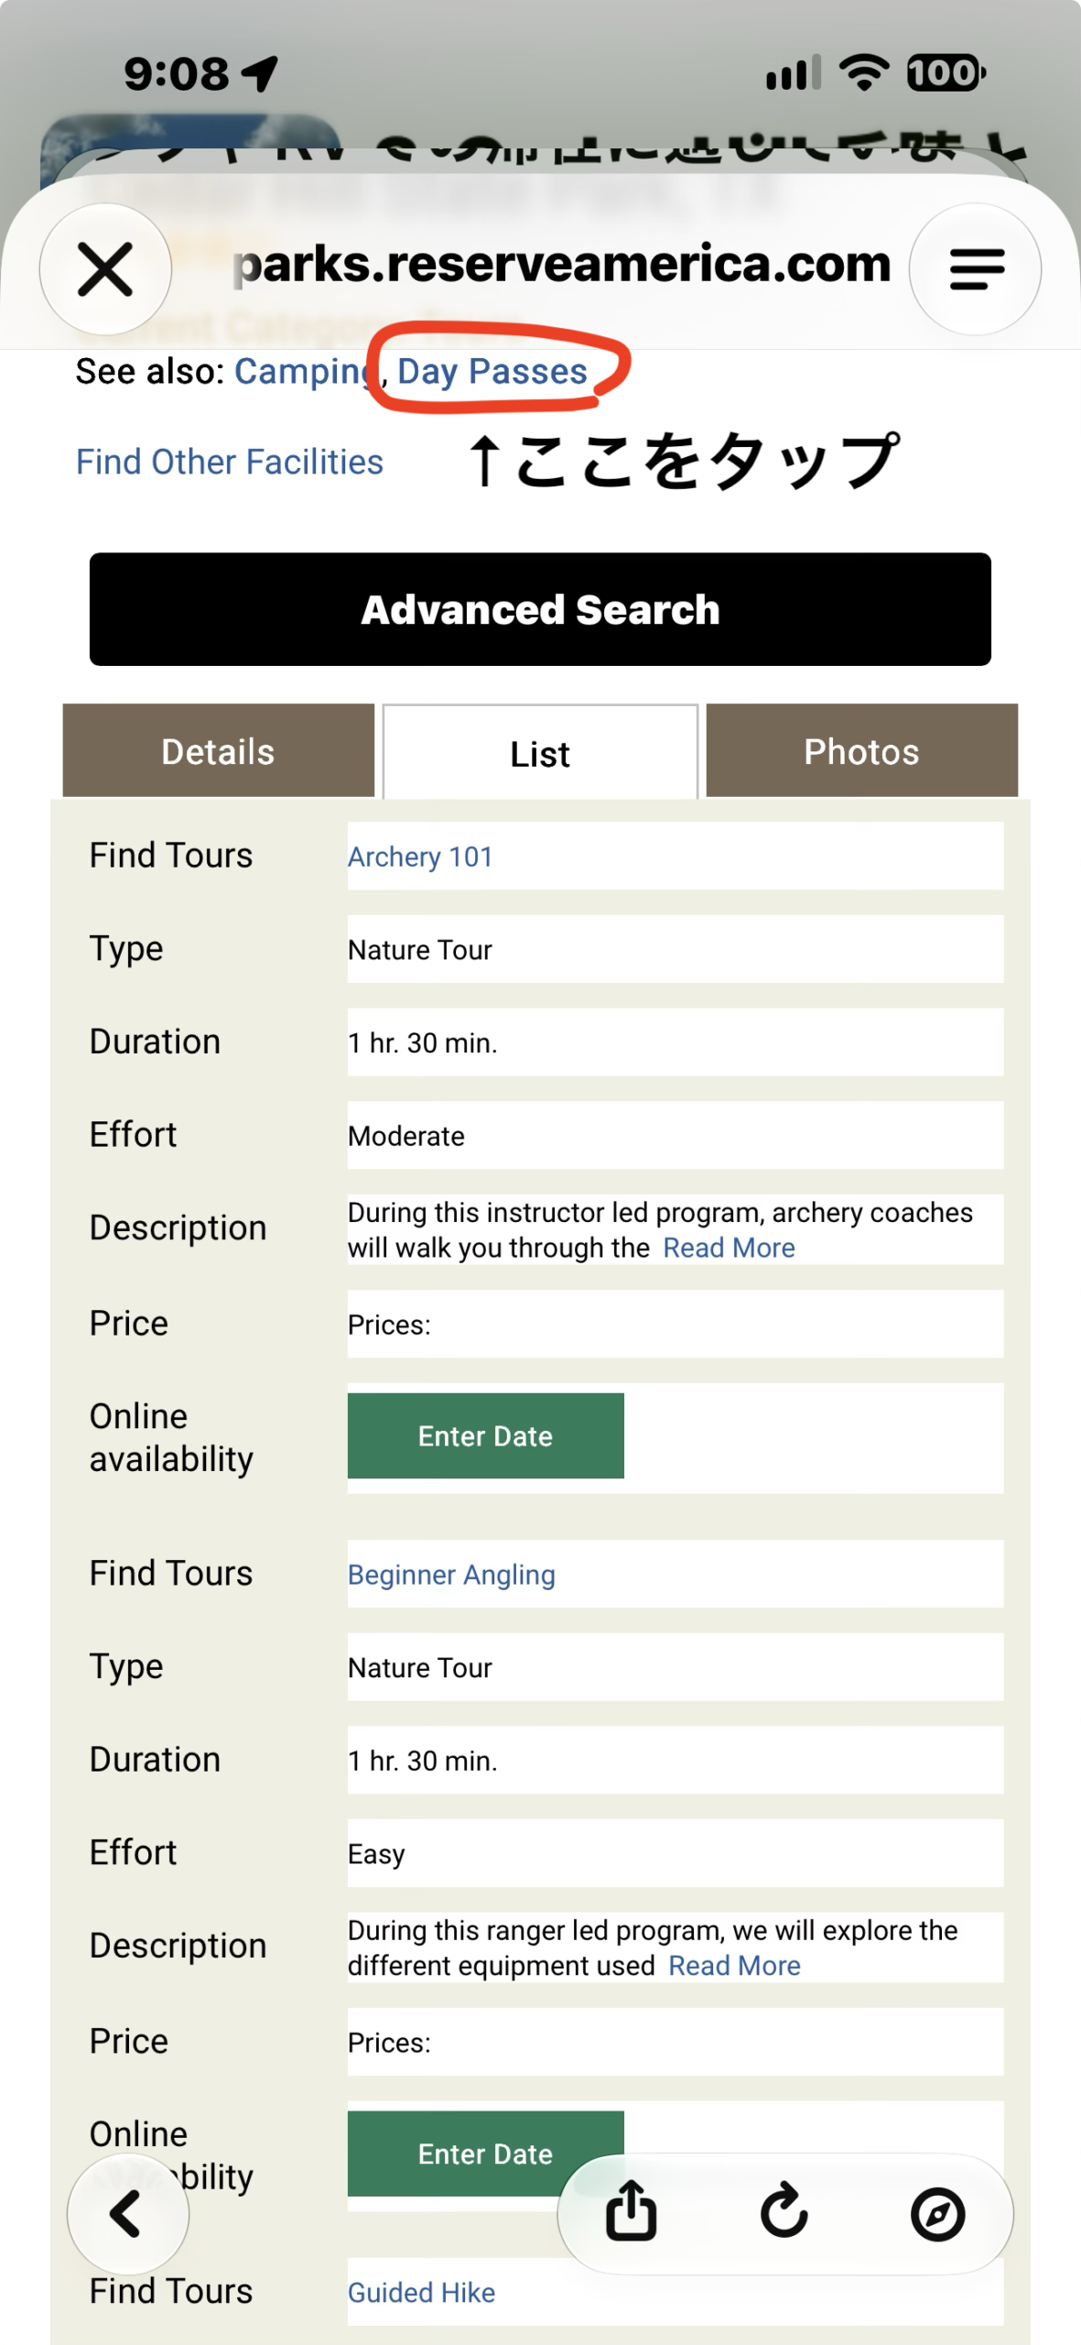Open the hamburger menu icon

click(x=976, y=269)
